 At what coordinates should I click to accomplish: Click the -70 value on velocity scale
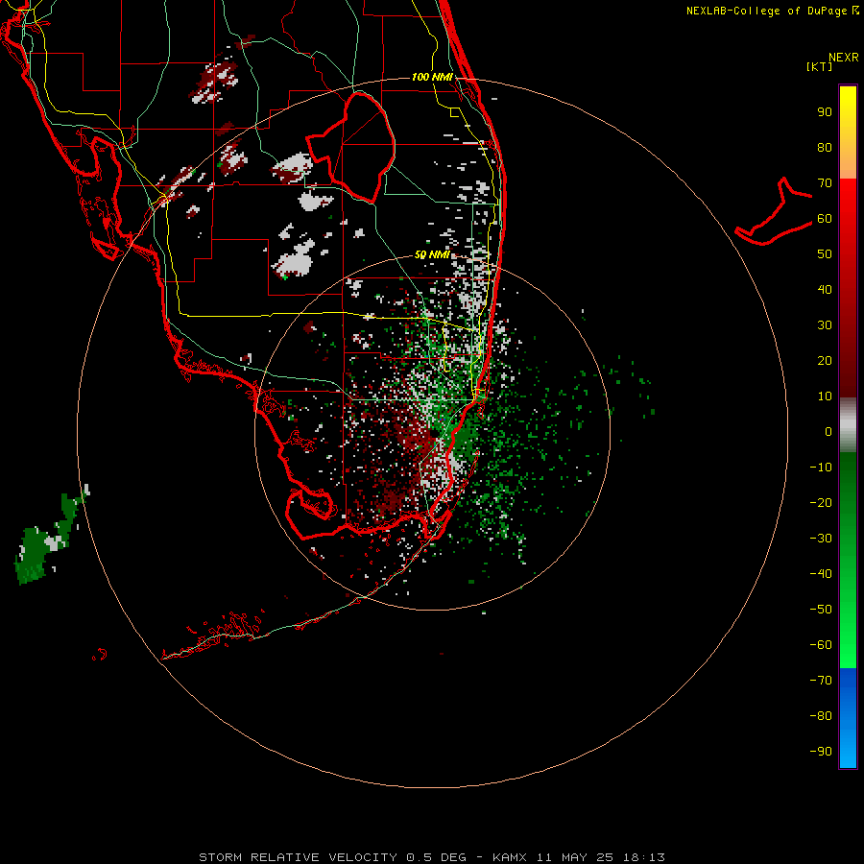[x=821, y=681]
